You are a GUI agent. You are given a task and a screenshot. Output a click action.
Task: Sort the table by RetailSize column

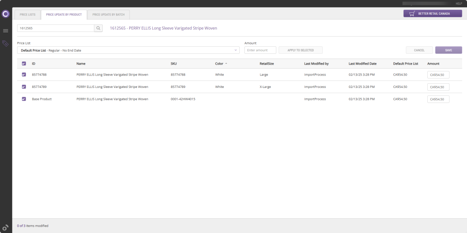[x=267, y=63]
